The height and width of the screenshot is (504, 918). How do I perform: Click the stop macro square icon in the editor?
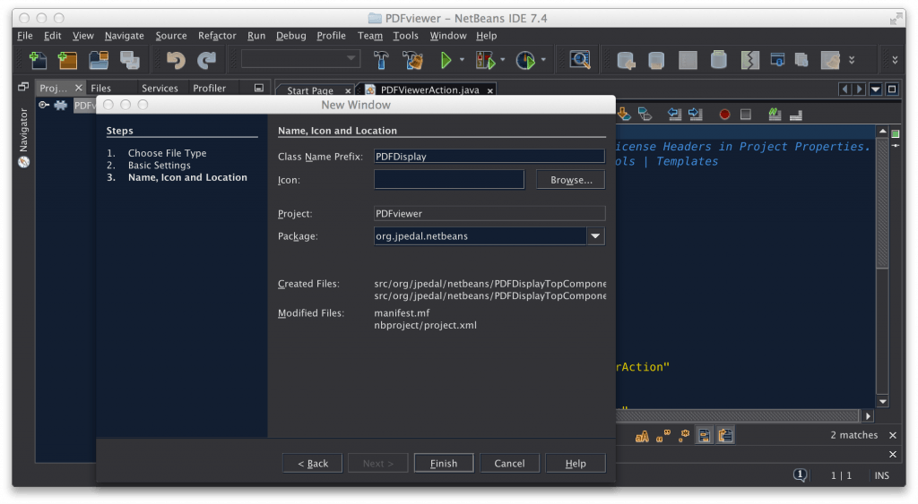pyautogui.click(x=745, y=114)
